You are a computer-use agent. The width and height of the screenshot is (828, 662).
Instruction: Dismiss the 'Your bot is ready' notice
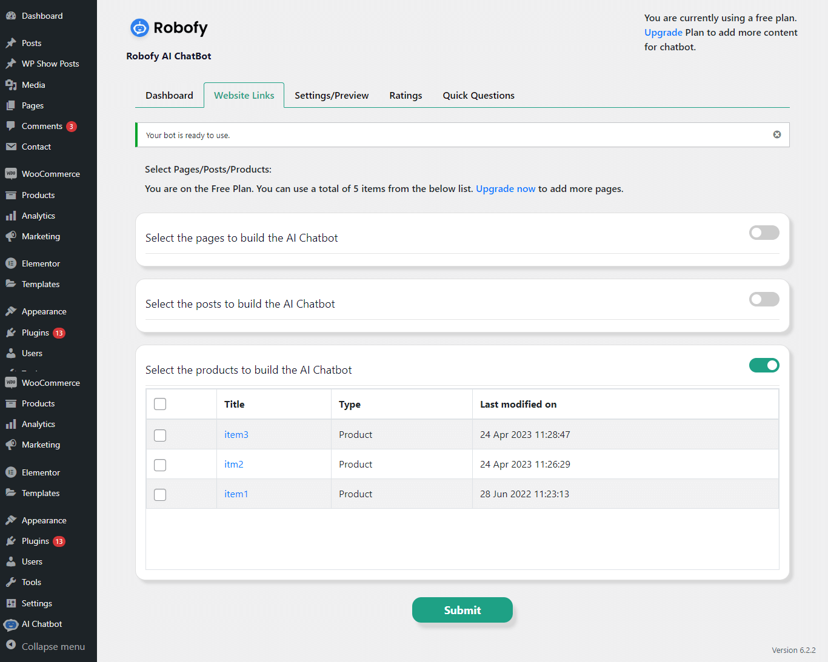click(776, 134)
